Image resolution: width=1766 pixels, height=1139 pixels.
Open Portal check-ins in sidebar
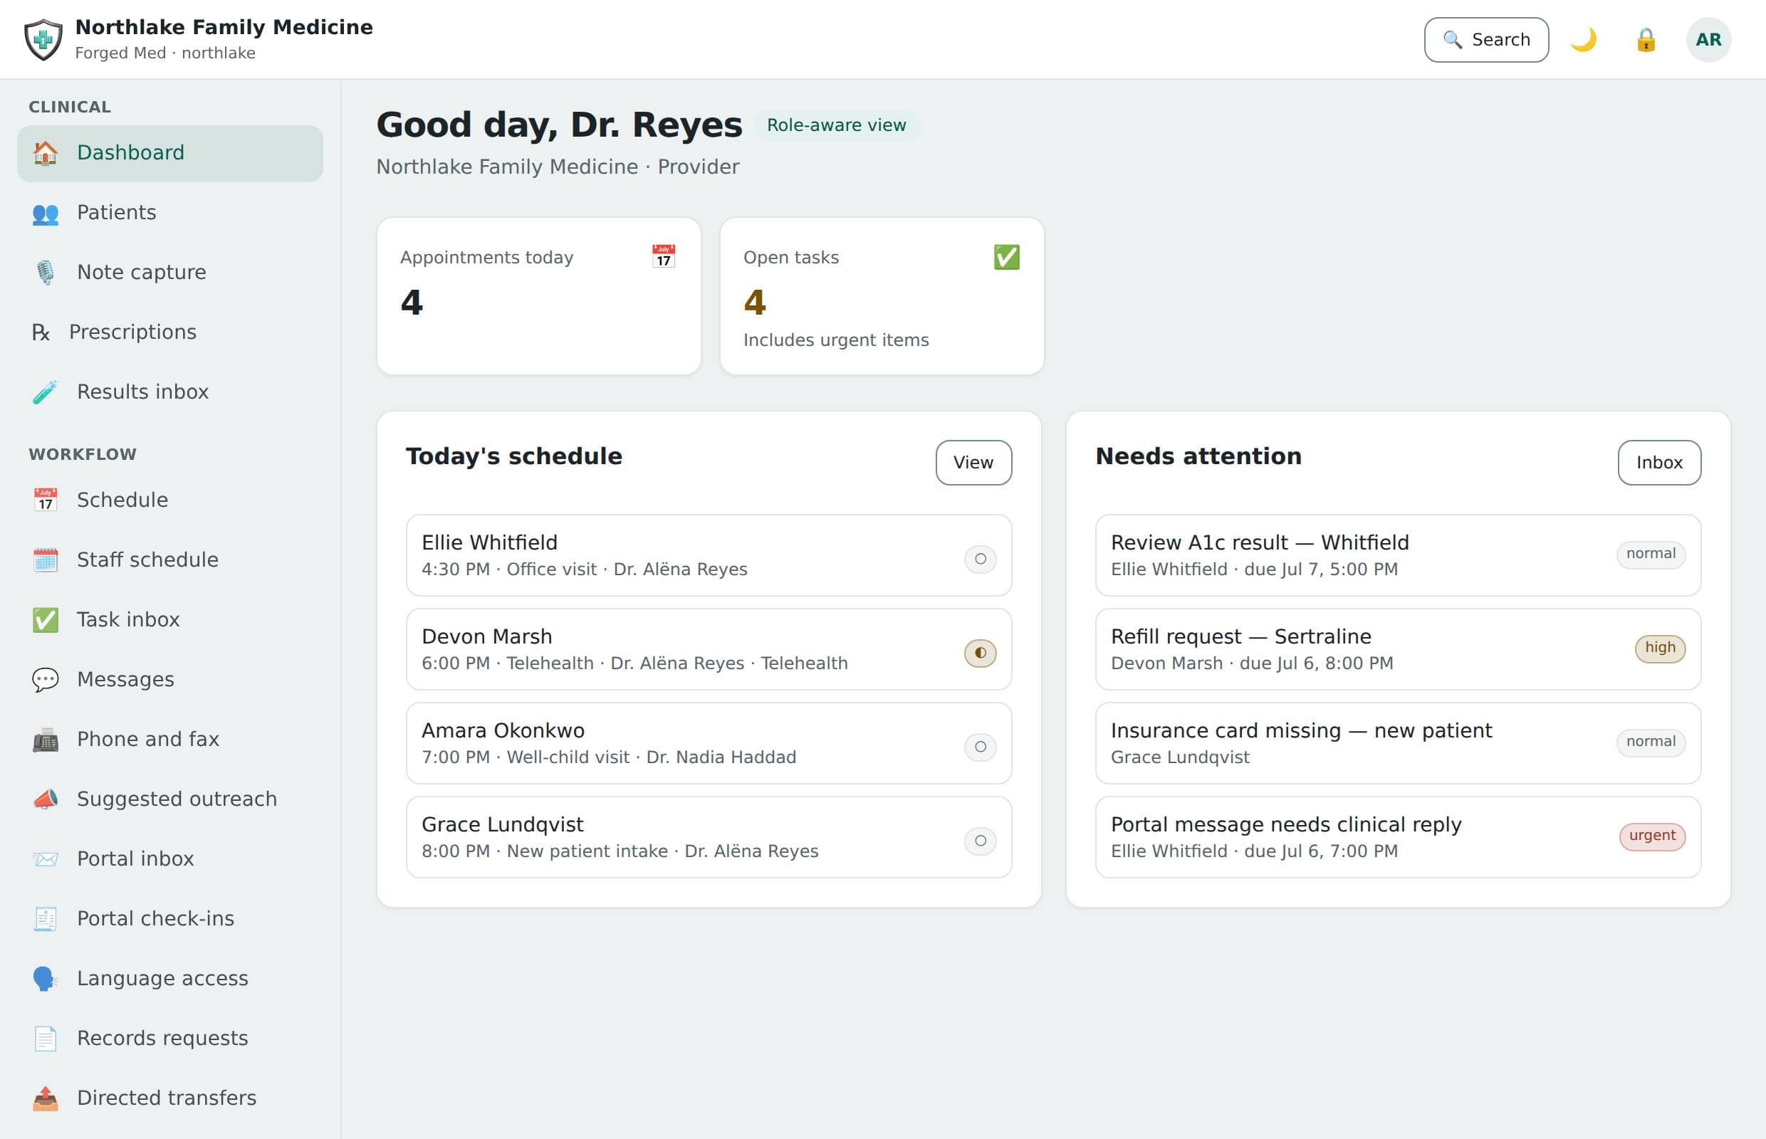click(x=170, y=918)
